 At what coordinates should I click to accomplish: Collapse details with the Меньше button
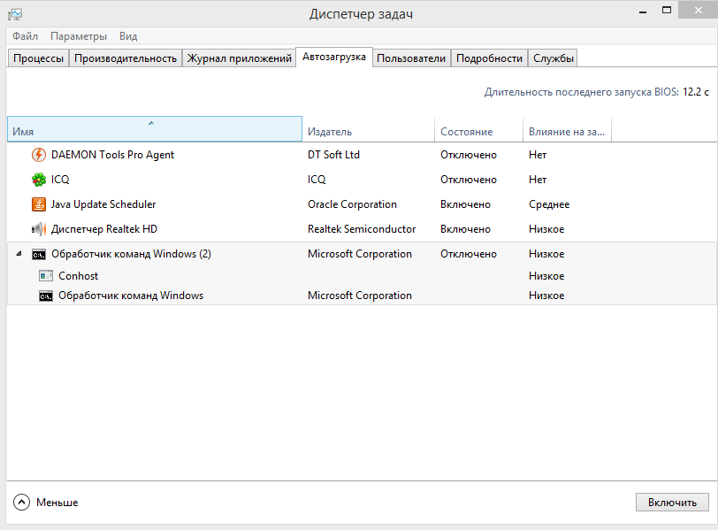[46, 502]
